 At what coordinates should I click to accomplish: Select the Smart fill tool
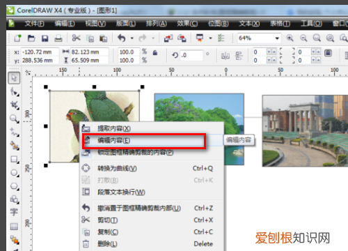[x=15, y=146]
